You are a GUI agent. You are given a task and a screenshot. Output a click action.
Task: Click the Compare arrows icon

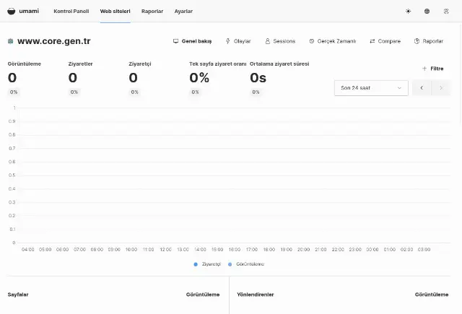click(x=372, y=41)
